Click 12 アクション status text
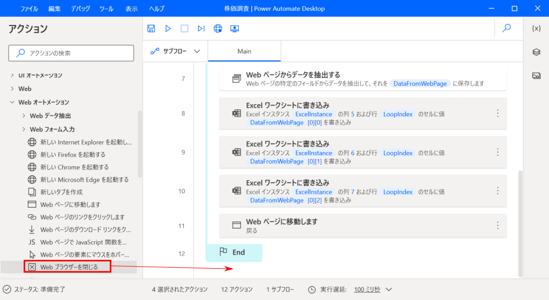Viewport: 549px width, 300px height. click(237, 290)
